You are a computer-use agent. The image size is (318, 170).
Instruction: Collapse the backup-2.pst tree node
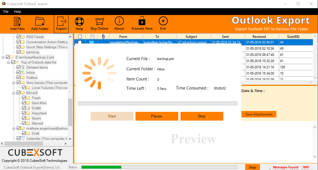click(3, 57)
